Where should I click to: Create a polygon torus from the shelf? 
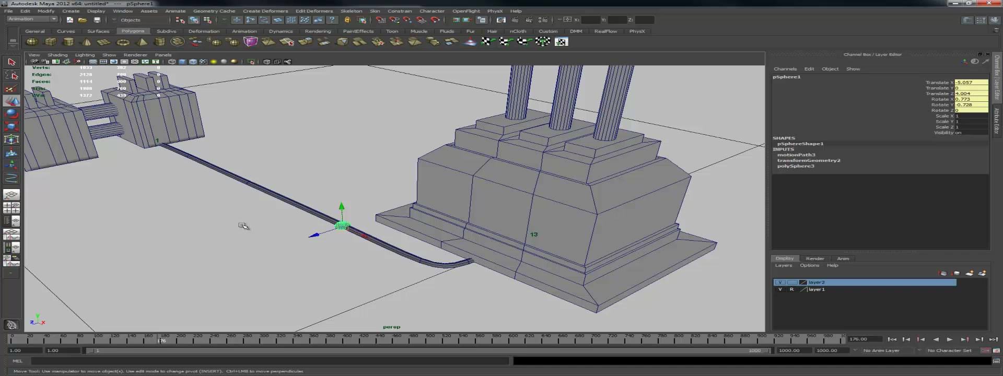coord(123,42)
